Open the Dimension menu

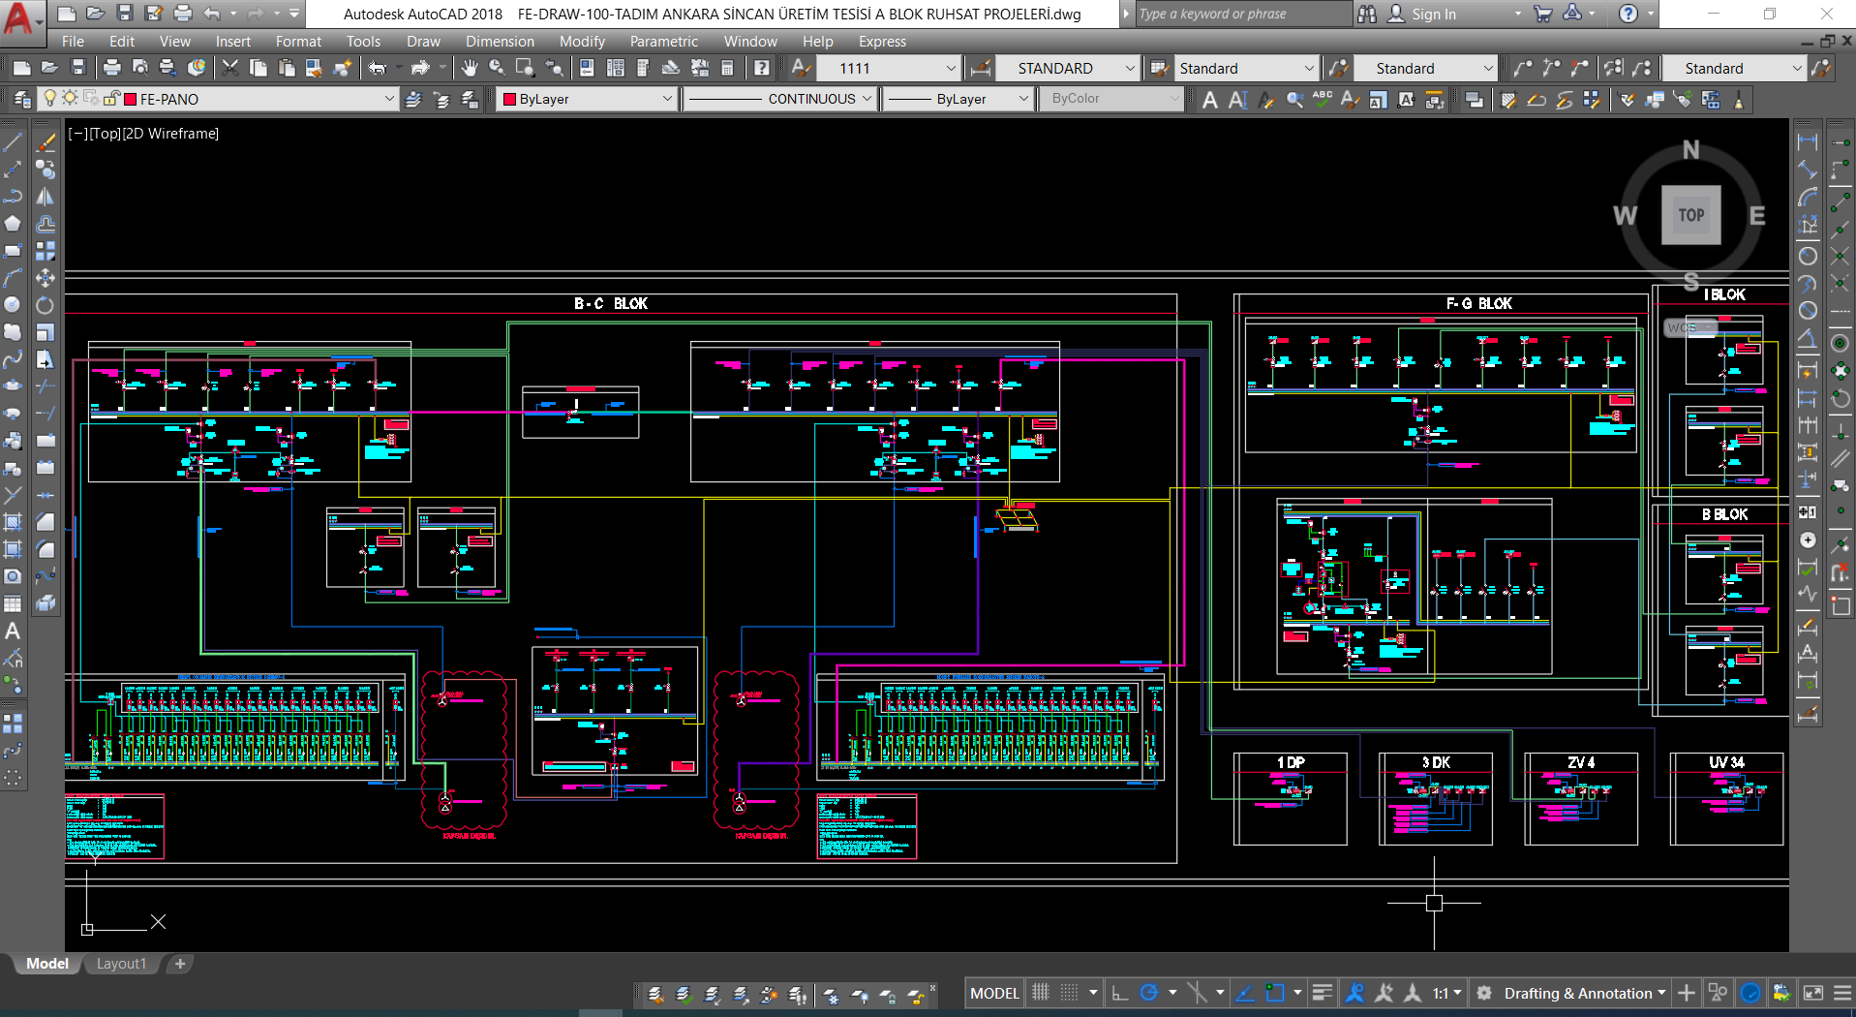click(500, 42)
